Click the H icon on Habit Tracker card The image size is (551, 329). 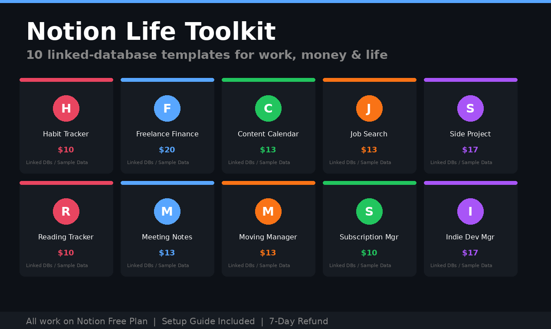point(66,109)
